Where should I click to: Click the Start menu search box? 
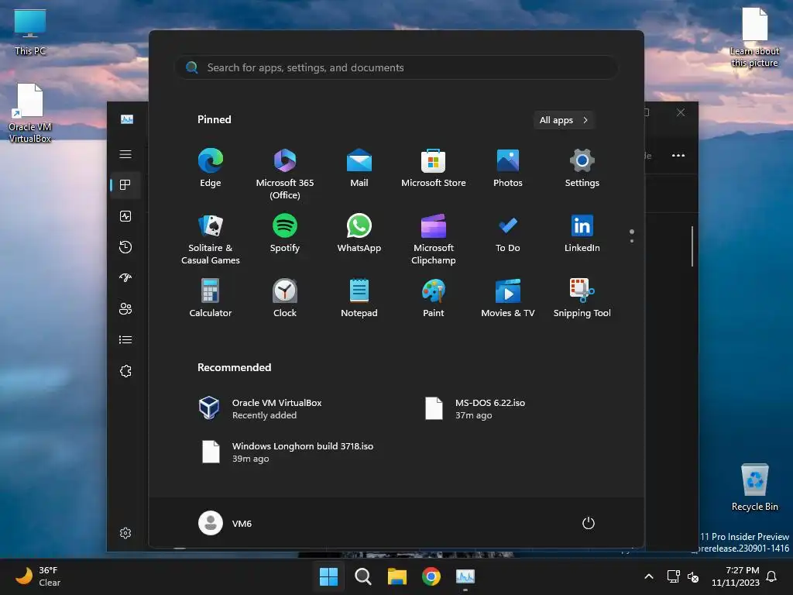tap(396, 67)
